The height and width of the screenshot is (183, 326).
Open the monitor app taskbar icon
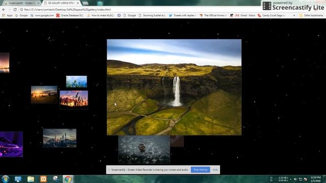[x=18, y=179]
